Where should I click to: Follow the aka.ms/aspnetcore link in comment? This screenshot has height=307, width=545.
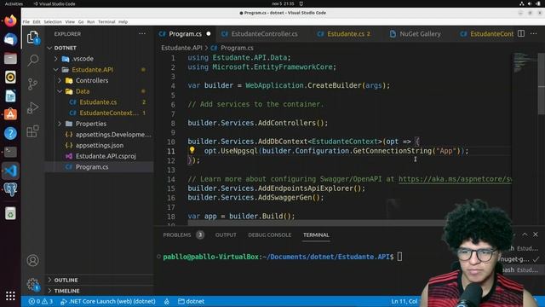coord(455,179)
